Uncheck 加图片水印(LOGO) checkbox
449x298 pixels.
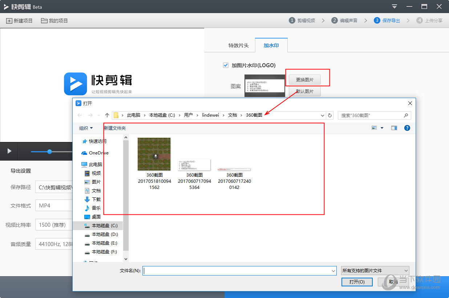[x=226, y=65]
